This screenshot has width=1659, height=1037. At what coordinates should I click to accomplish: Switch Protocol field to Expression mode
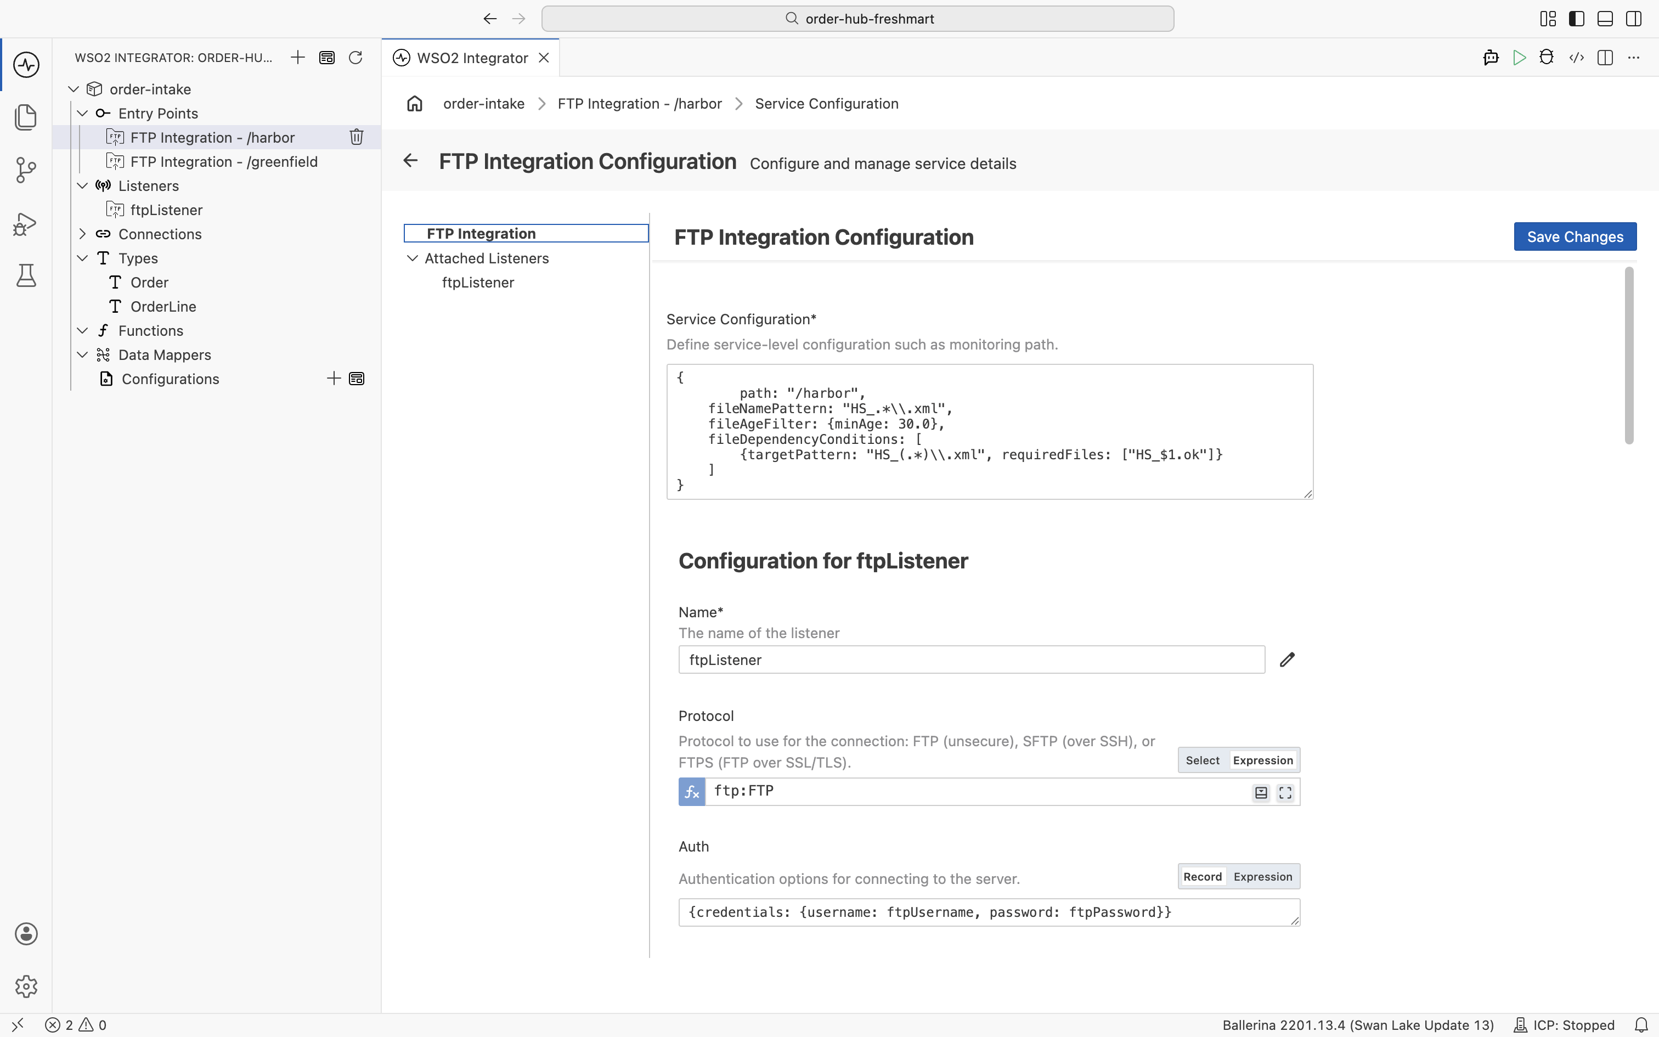1263,760
